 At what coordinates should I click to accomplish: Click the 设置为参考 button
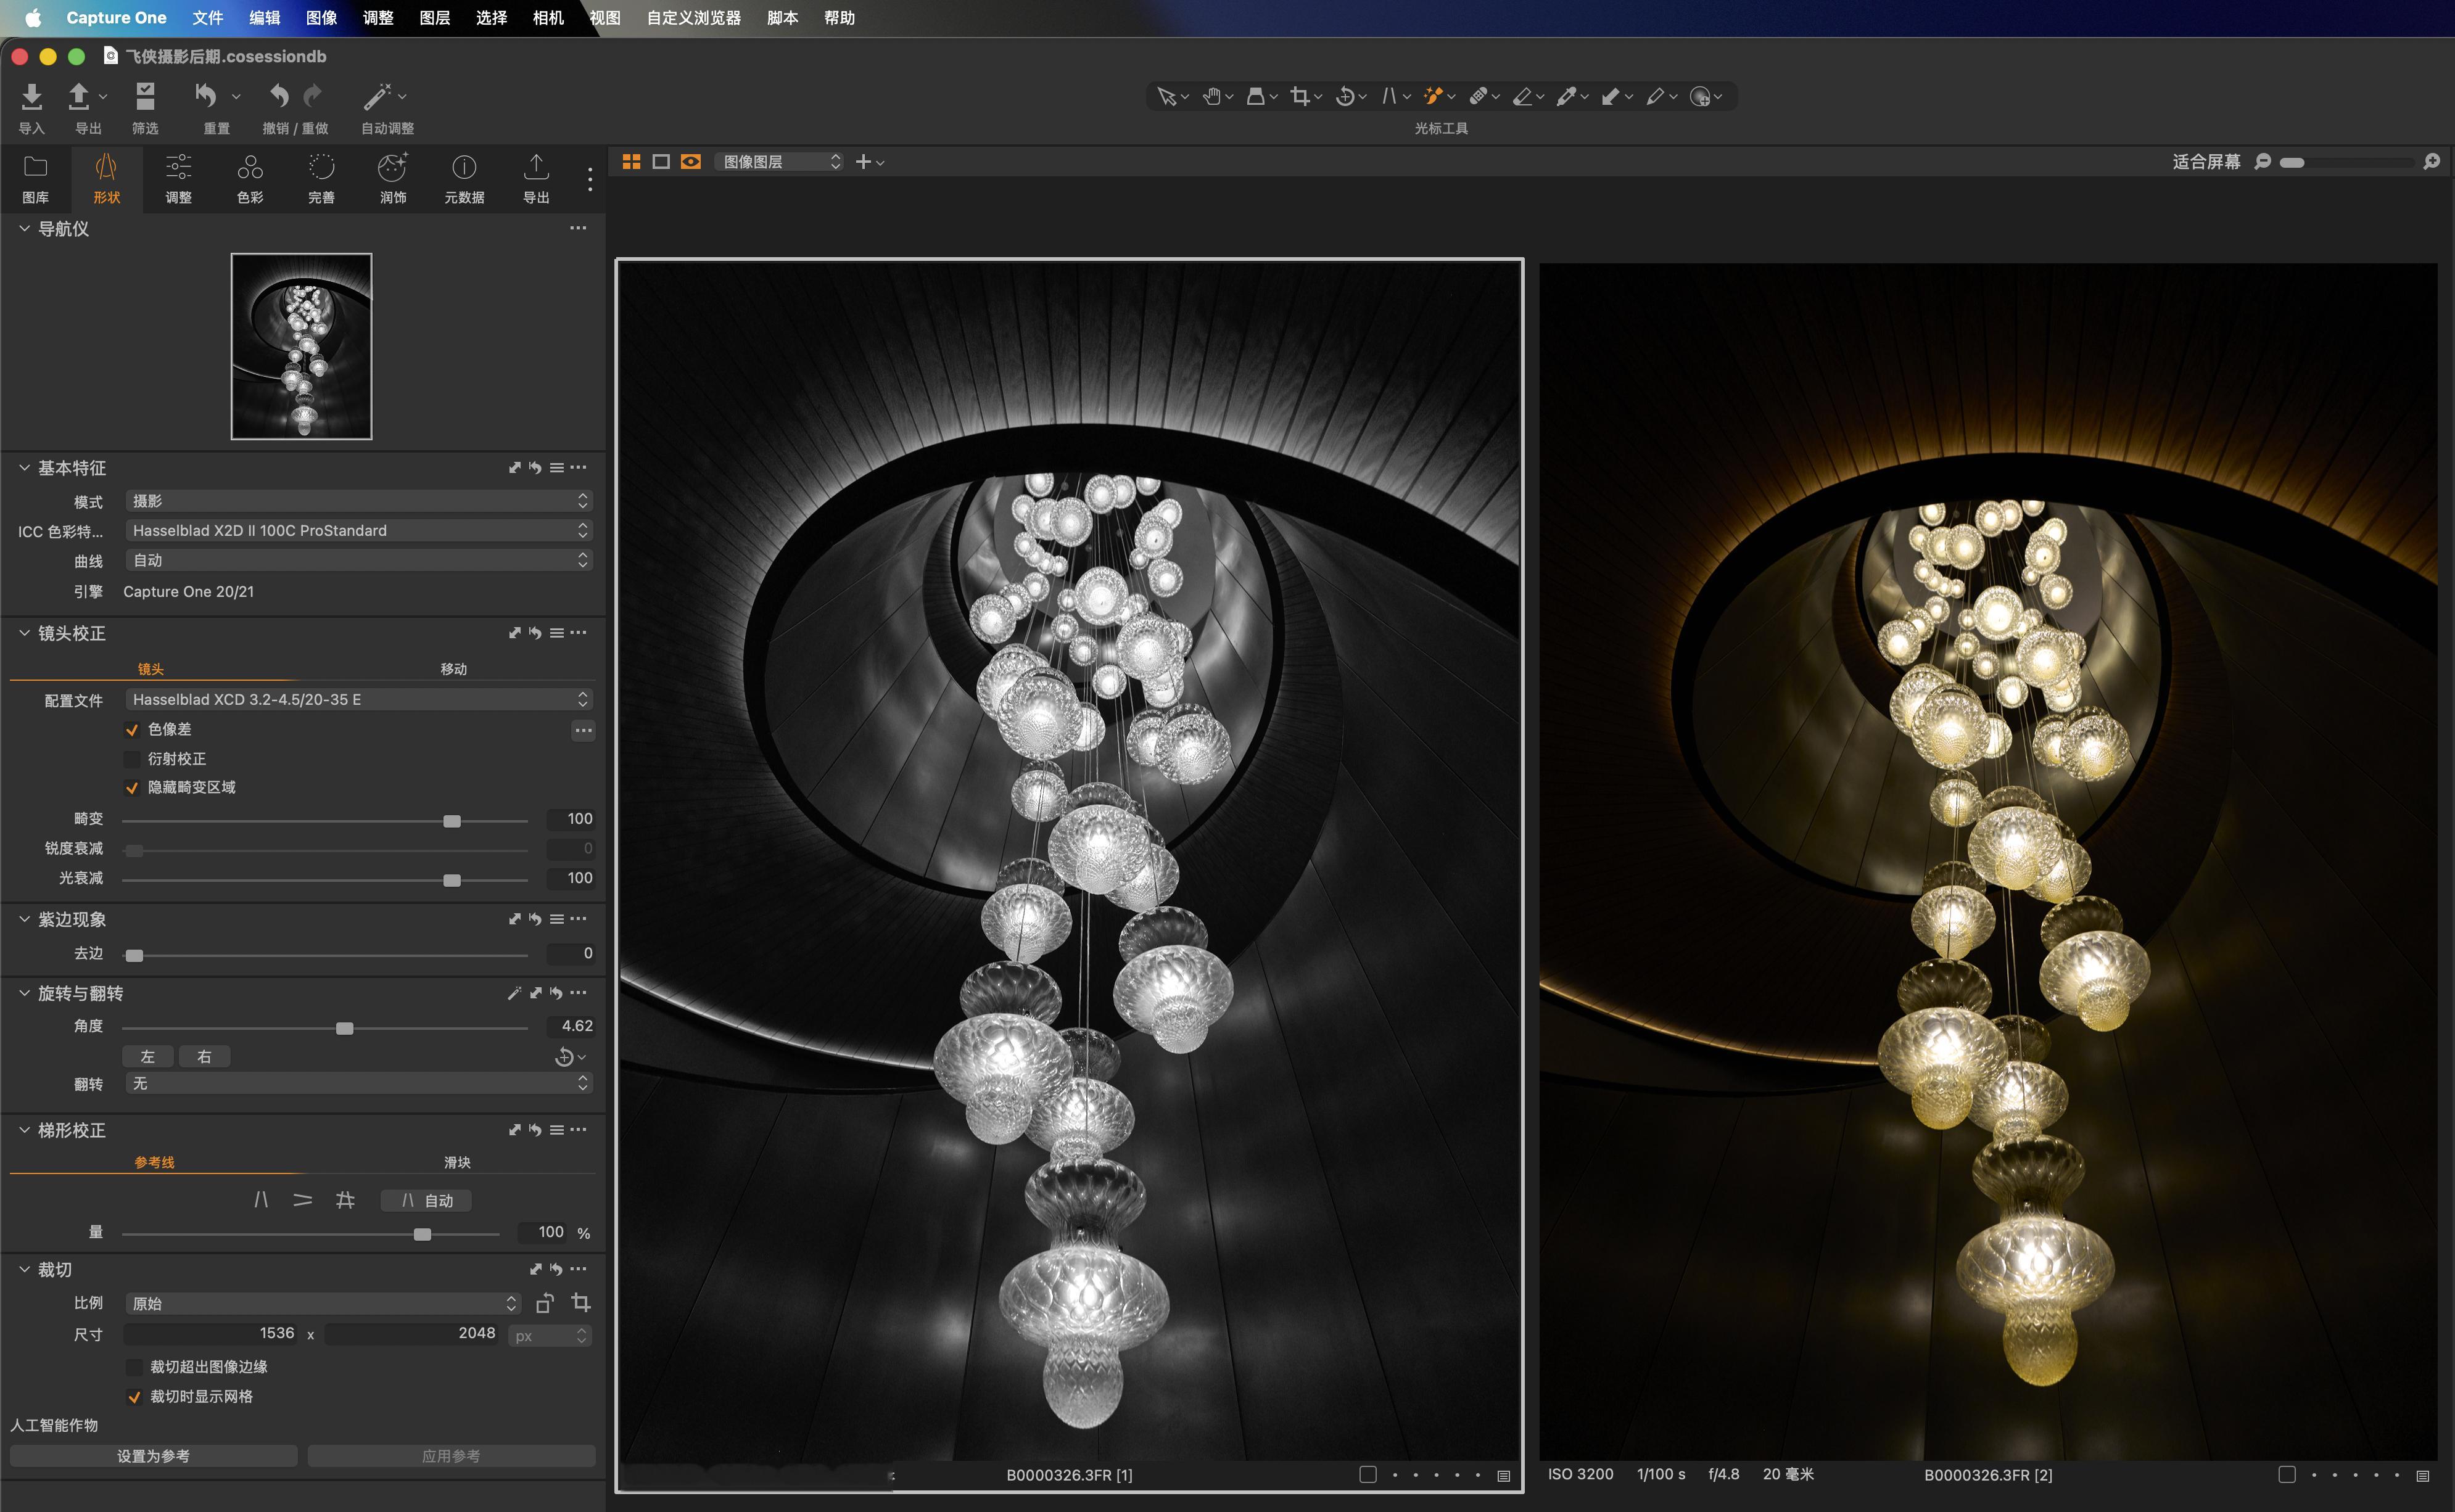(x=153, y=1456)
